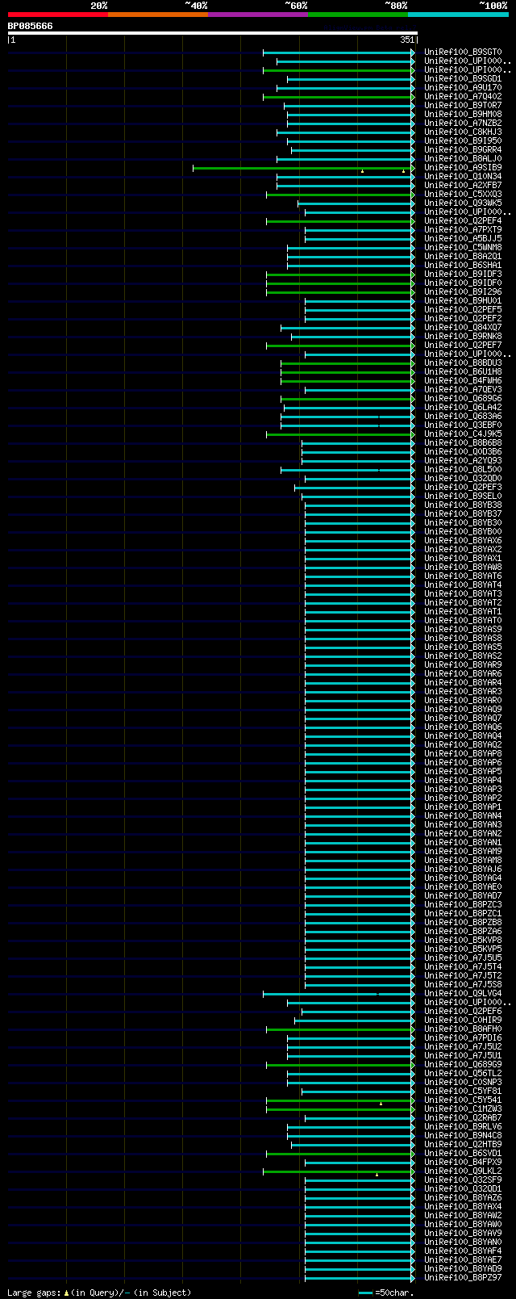Image resolution: width=516 pixels, height=1299 pixels.
Task: Select the UniRef100_B9SEL0 label
Action: tap(463, 497)
